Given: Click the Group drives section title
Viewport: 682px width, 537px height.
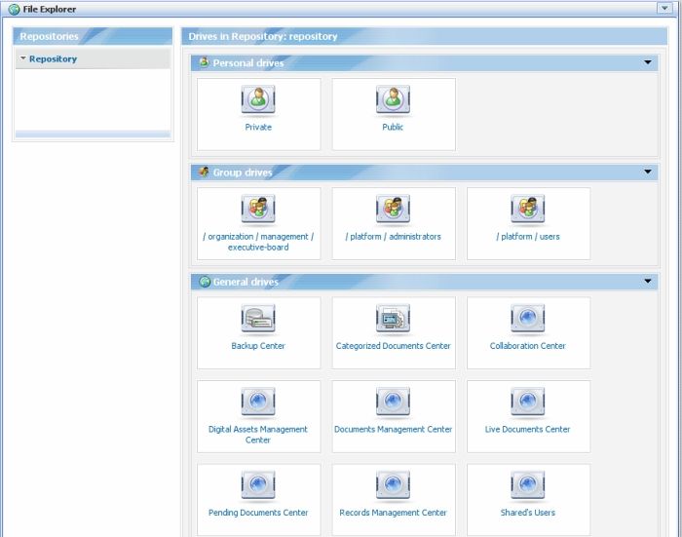Looking at the screenshot, I should (x=243, y=173).
